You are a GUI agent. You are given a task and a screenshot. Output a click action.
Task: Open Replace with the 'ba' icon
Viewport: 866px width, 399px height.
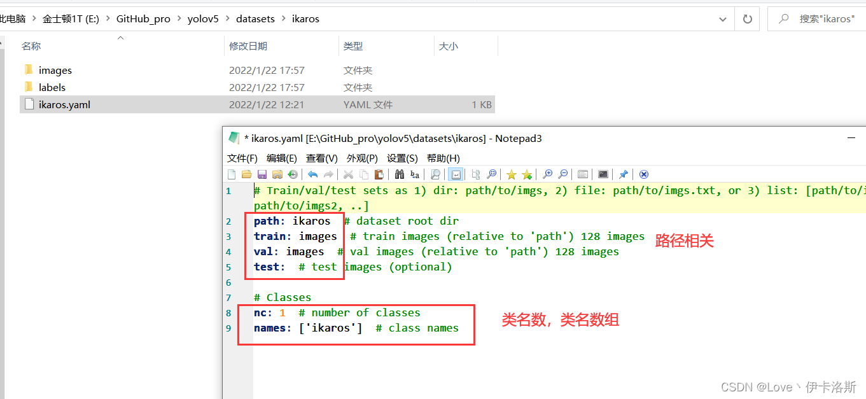tap(415, 174)
